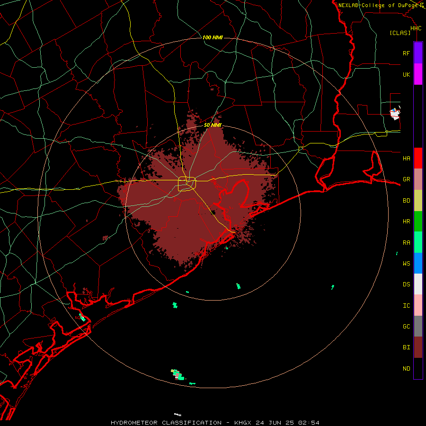Click the "GR" legend label
This screenshot has height=426, width=426.
(406, 179)
